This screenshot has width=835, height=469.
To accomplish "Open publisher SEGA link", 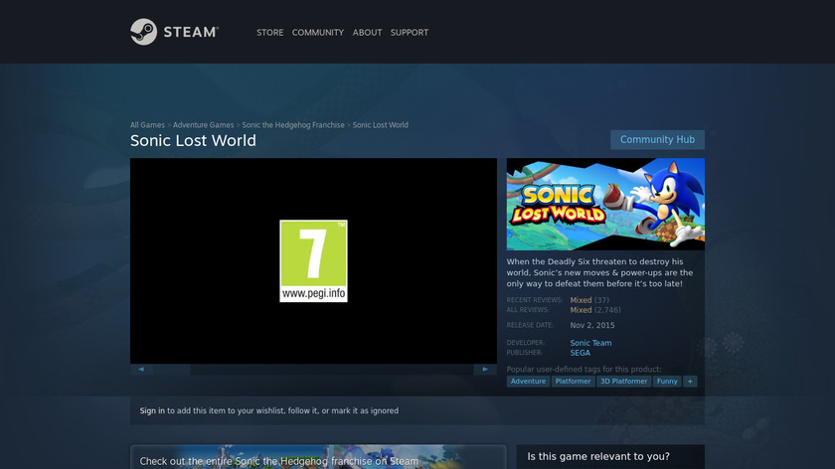I will (x=580, y=353).
